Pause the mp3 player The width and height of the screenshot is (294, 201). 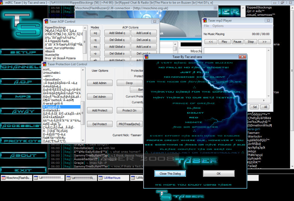pos(237,42)
